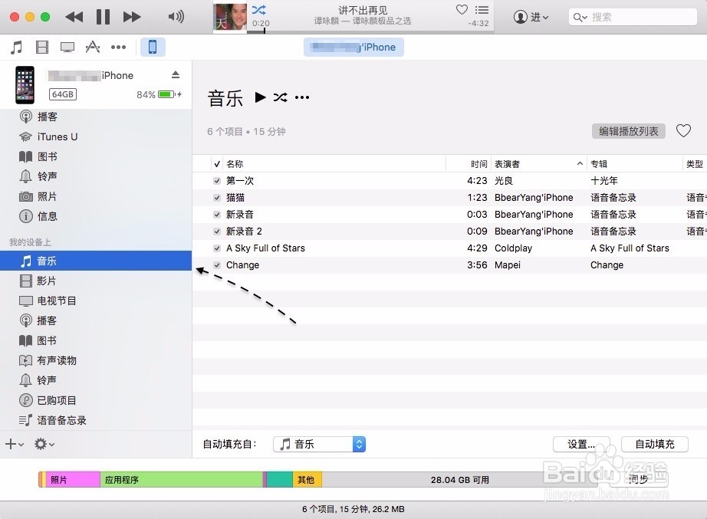This screenshot has width=707, height=519.
Task: Toggle the check-all column header checkmark
Action: [217, 164]
